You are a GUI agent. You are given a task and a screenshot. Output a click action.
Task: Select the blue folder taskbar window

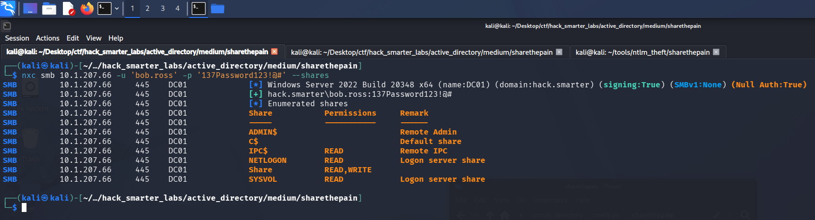pos(218,8)
